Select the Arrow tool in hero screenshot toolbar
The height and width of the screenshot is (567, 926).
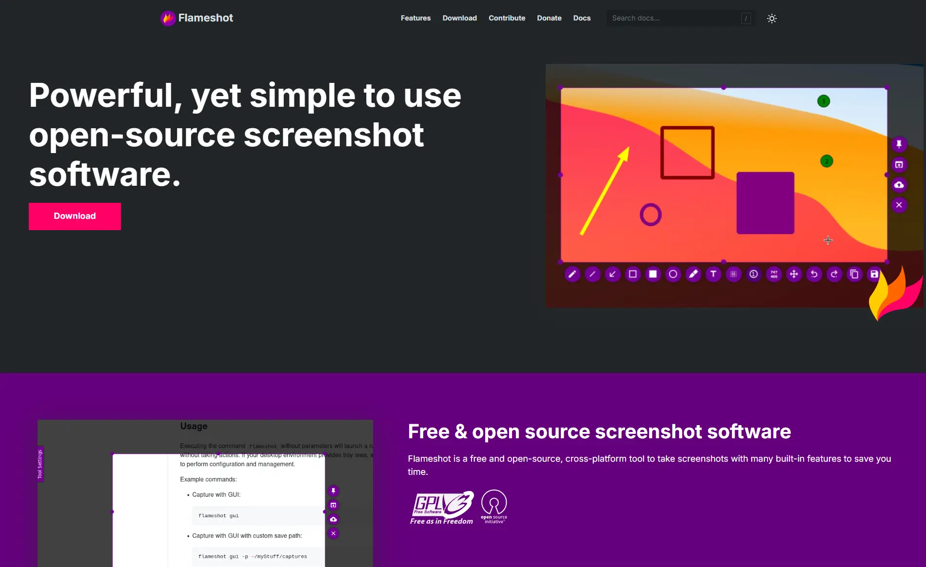pyautogui.click(x=612, y=274)
